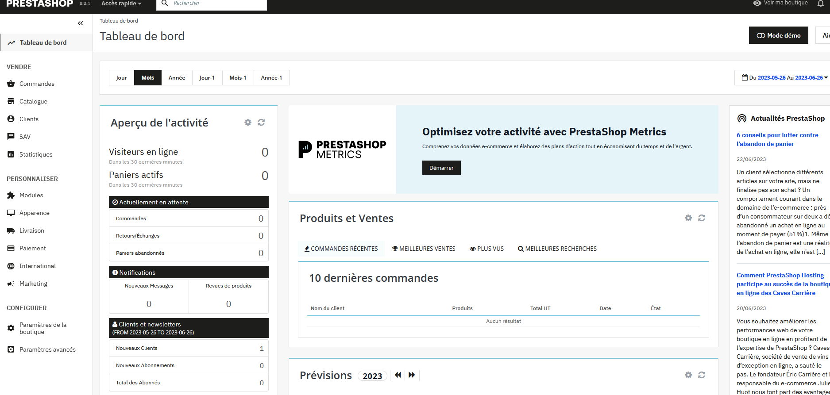Select the Année period tab
The width and height of the screenshot is (830, 395).
coord(177,78)
